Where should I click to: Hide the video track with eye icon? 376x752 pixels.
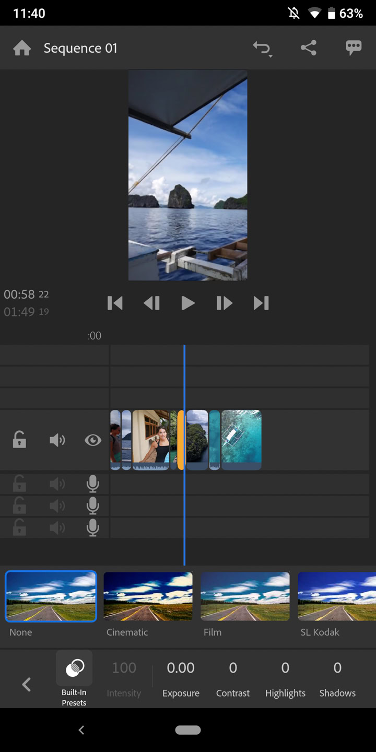[x=93, y=440]
